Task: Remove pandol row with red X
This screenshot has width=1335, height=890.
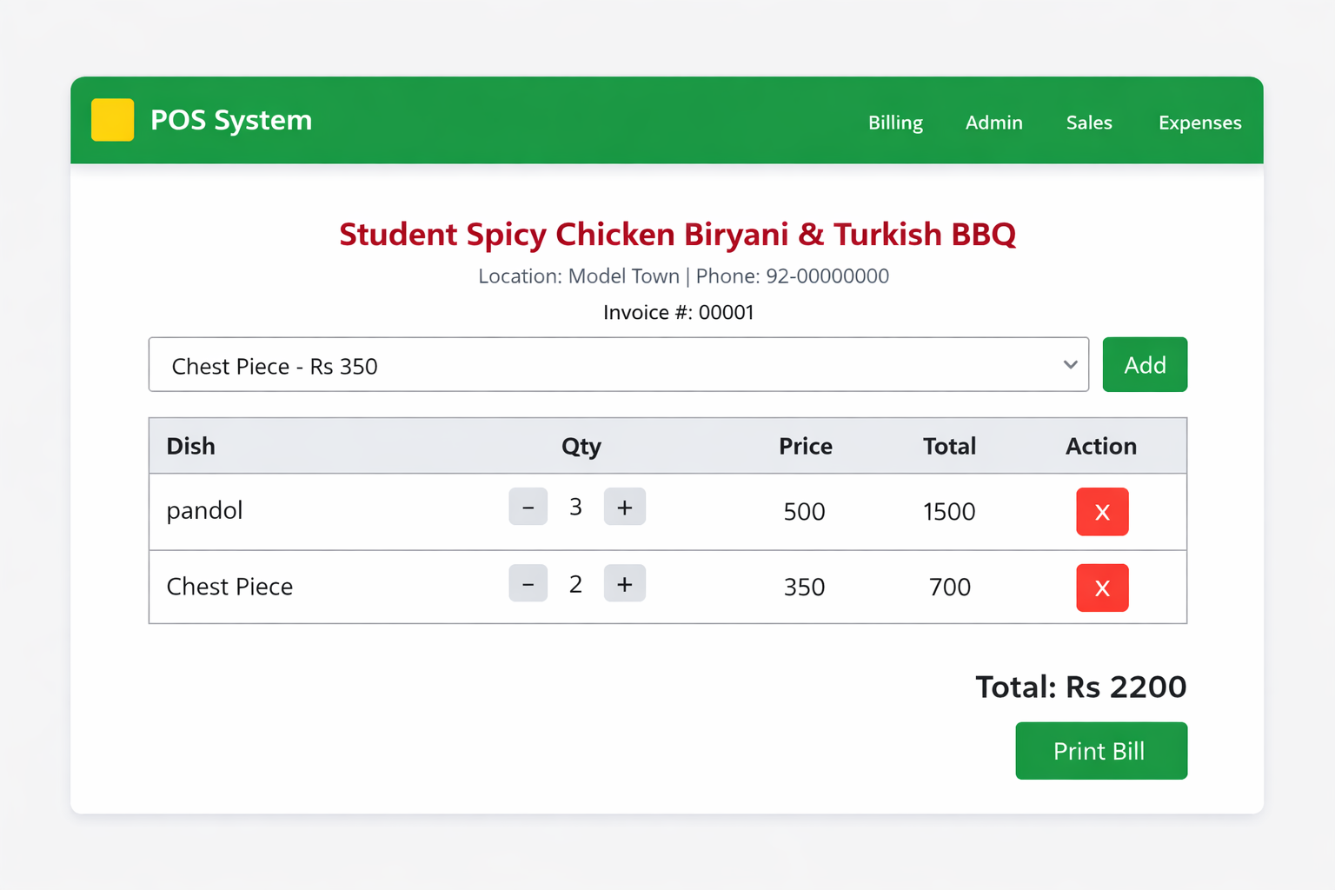Action: 1101,512
